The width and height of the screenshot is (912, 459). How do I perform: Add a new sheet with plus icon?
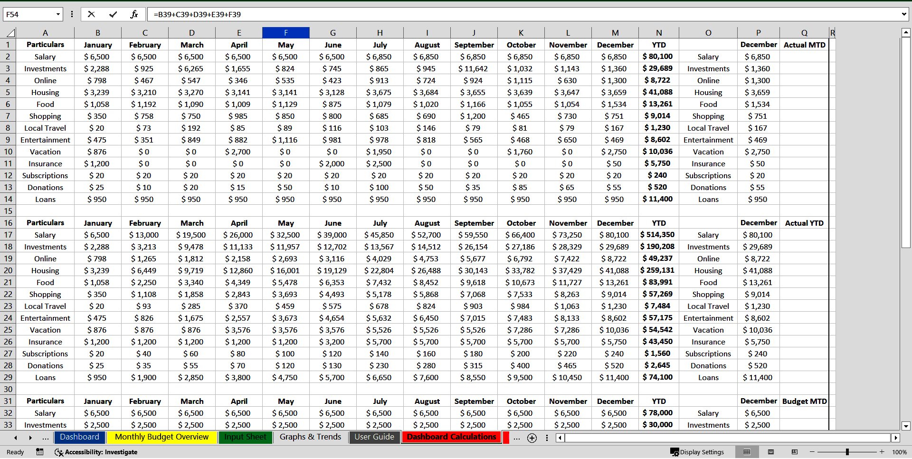coord(532,438)
